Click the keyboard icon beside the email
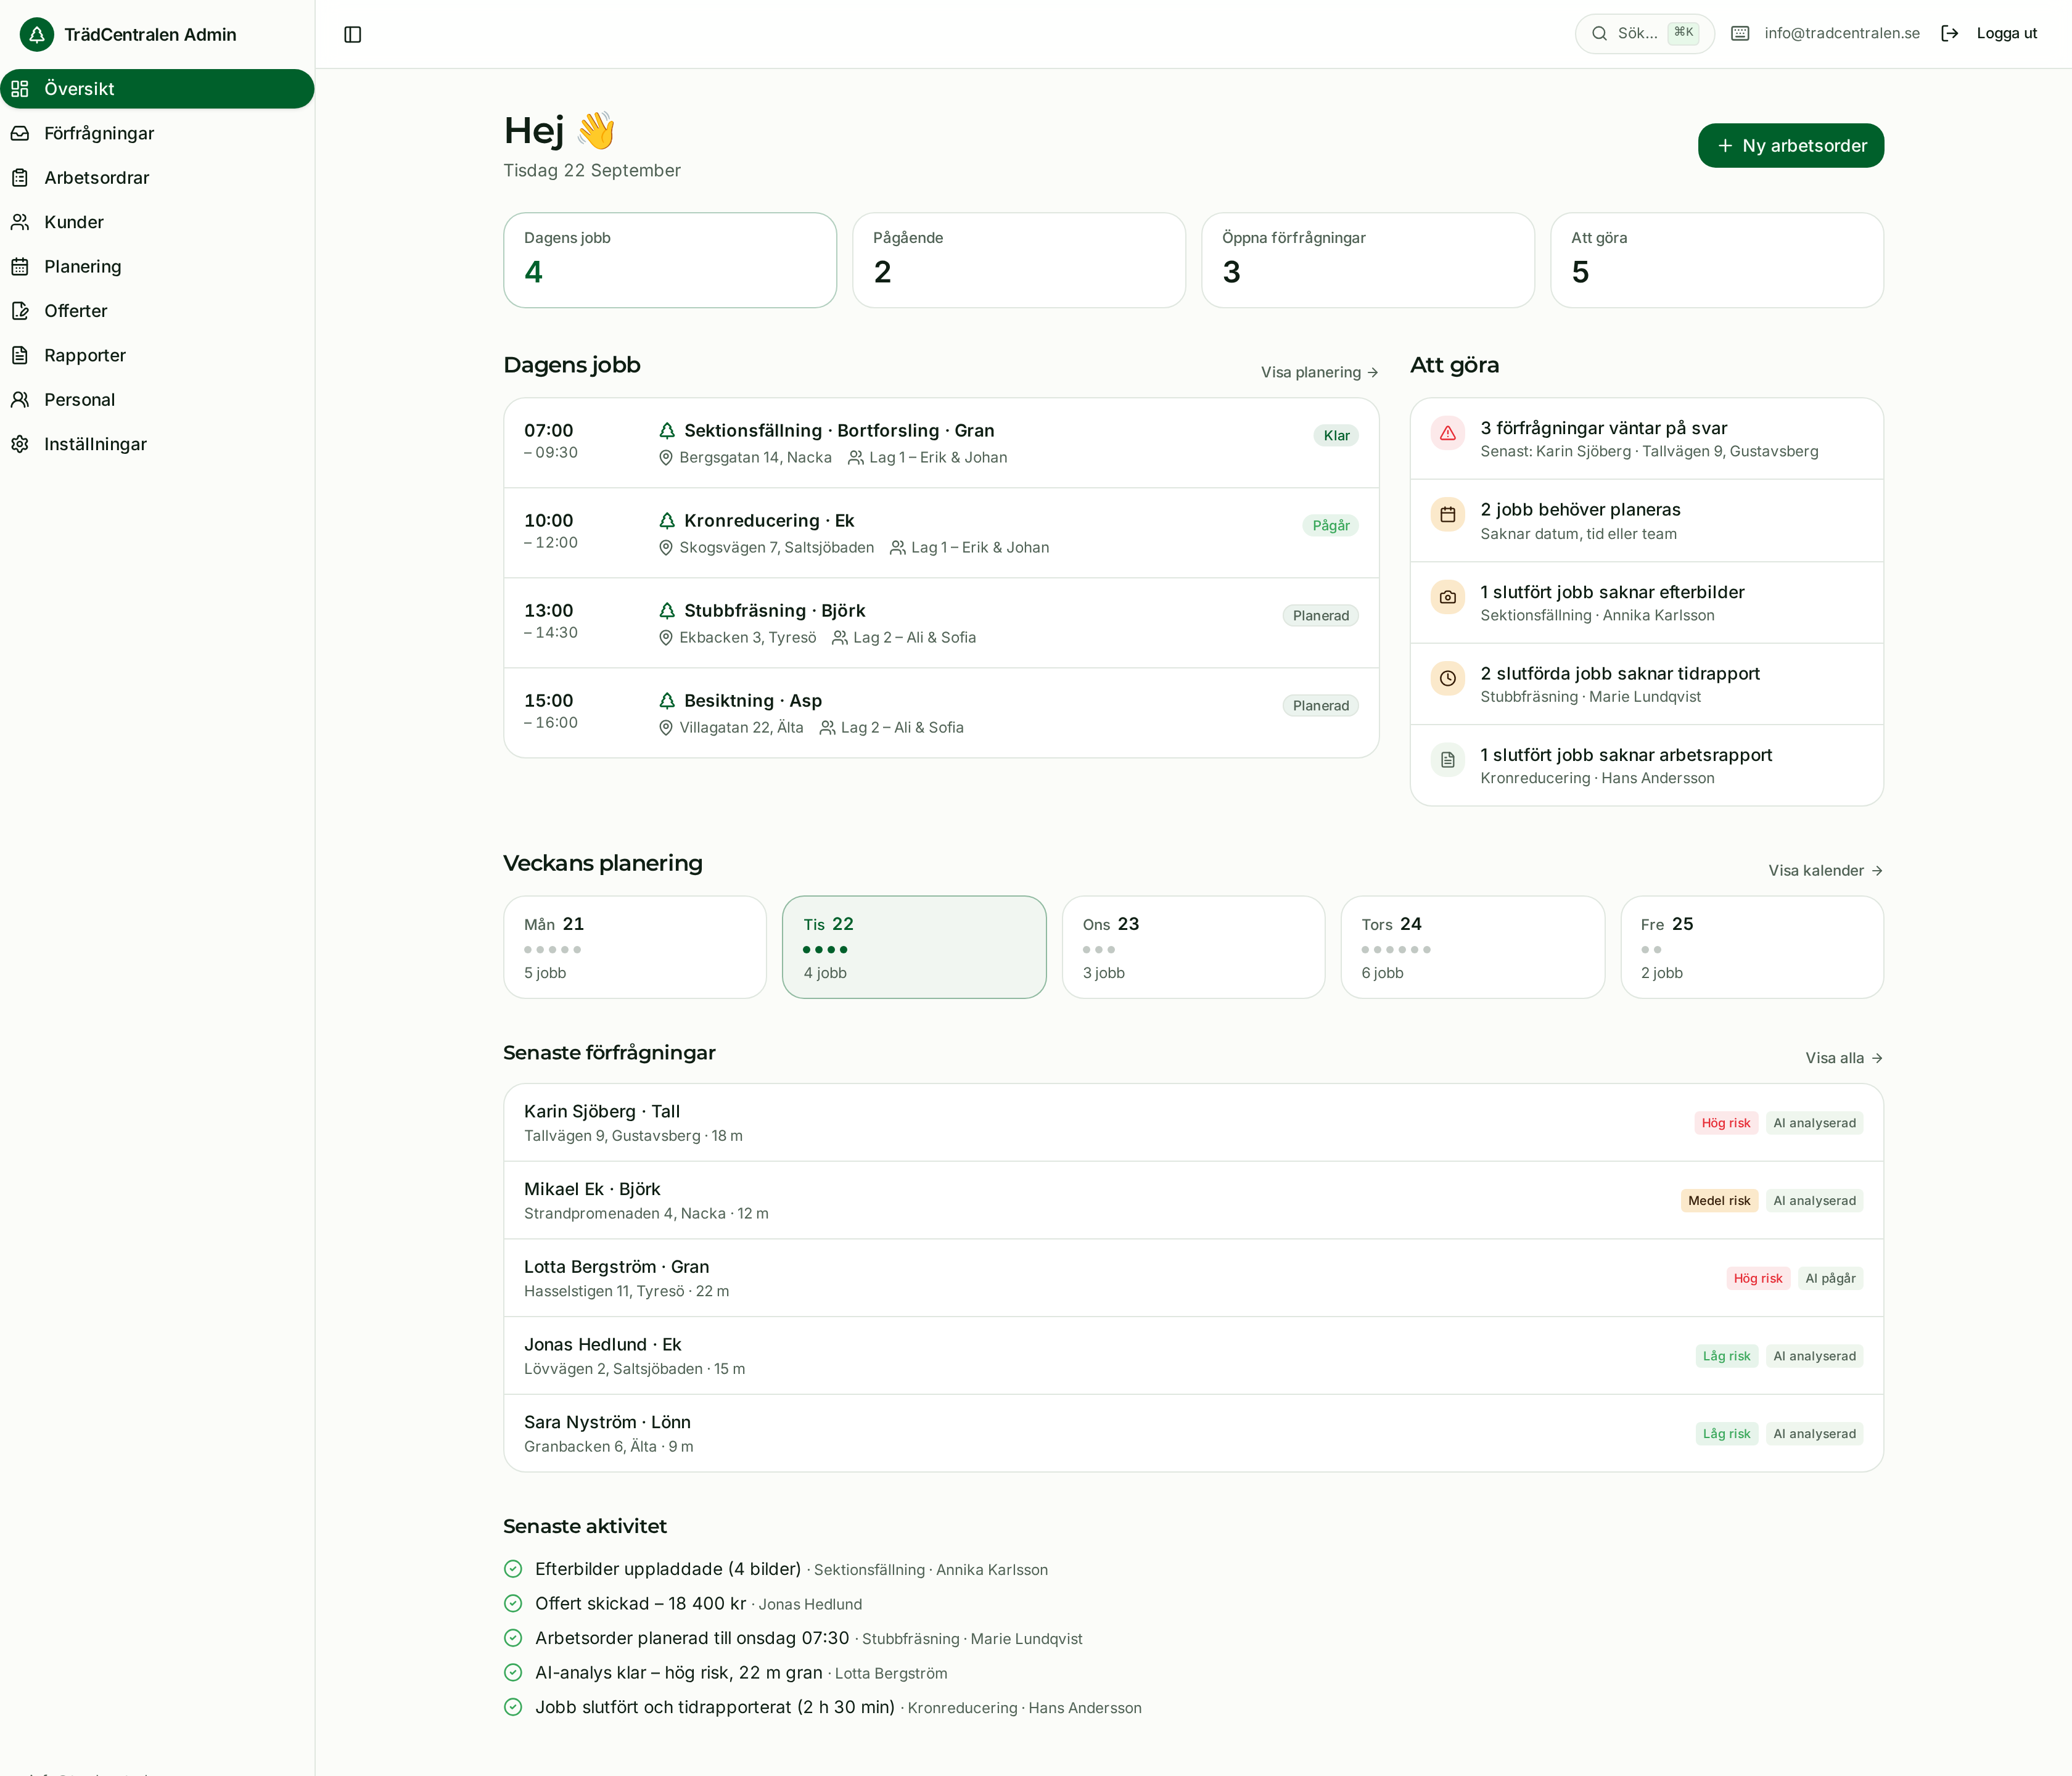 click(1740, 33)
